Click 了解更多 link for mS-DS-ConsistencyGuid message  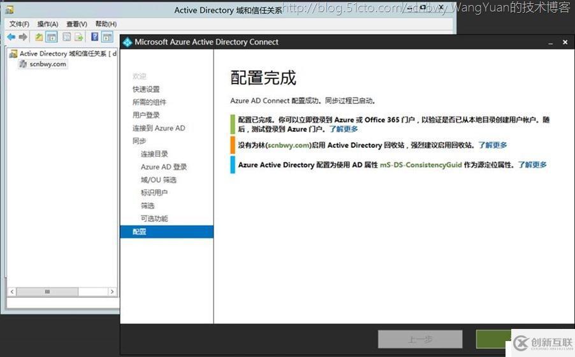pyautogui.click(x=532, y=164)
